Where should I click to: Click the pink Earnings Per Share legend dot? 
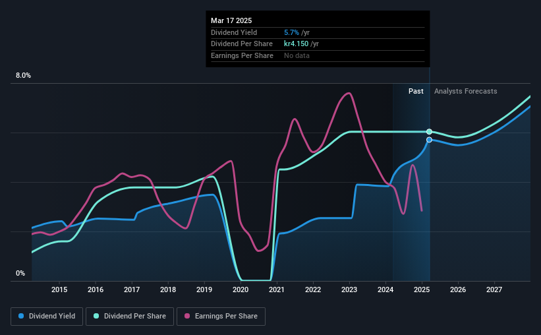click(187, 316)
